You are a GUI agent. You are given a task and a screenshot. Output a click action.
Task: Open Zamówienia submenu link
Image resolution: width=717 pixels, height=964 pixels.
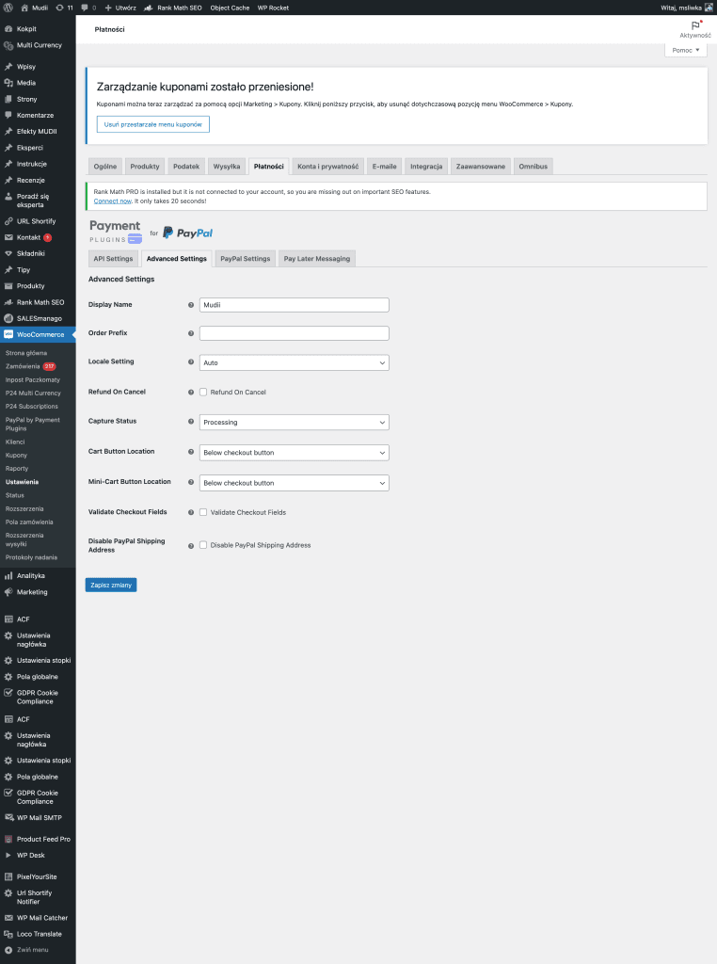coord(23,366)
